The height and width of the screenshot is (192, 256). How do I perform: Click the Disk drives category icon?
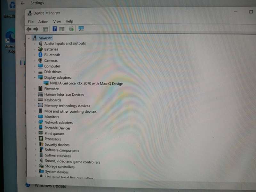click(40, 72)
